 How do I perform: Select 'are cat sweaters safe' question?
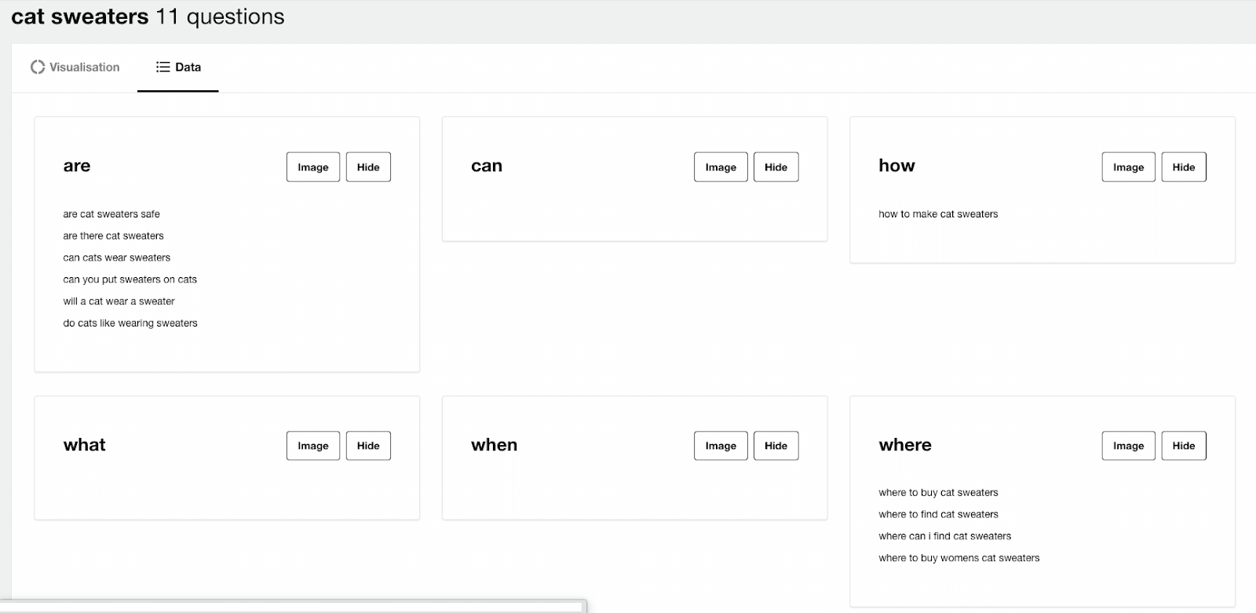111,214
